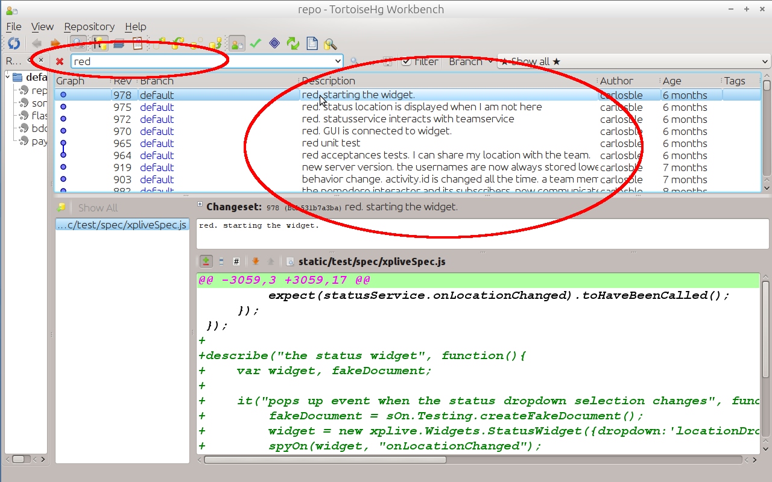The width and height of the screenshot is (772, 482).
Task: Open the file status filter icon
Action: (x=61, y=208)
